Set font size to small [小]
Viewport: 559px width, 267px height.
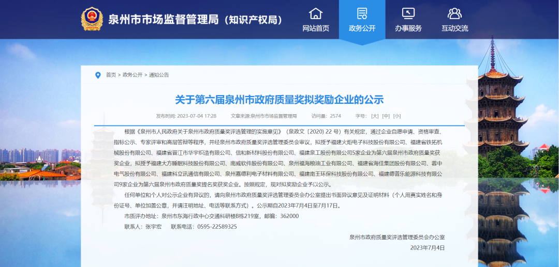pyautogui.click(x=397, y=116)
